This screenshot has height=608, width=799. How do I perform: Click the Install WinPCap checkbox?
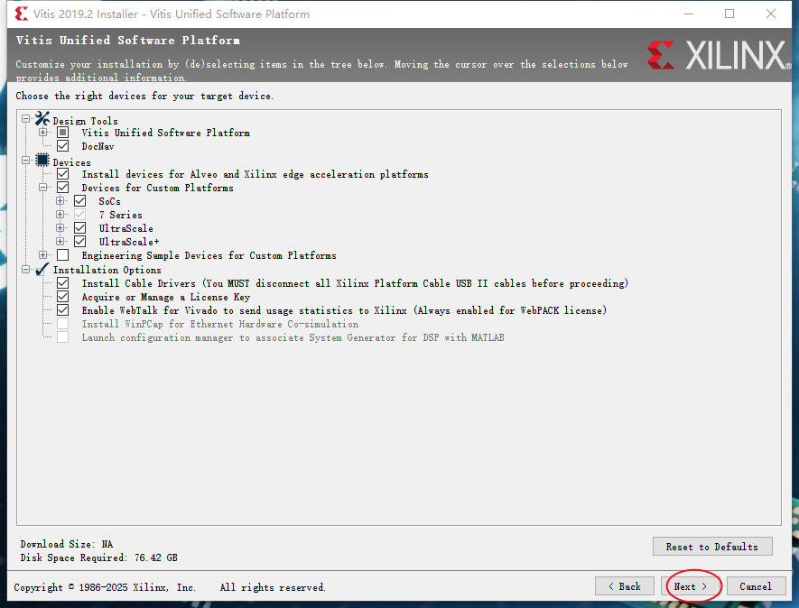pos(62,324)
